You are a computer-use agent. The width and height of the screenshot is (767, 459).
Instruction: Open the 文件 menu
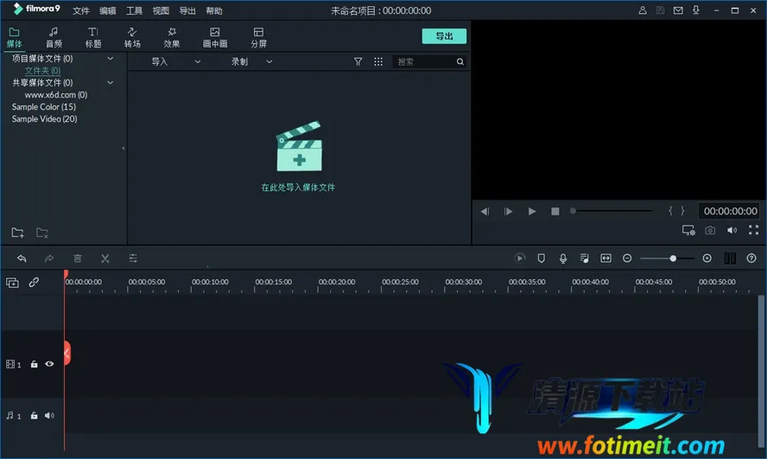tap(81, 11)
